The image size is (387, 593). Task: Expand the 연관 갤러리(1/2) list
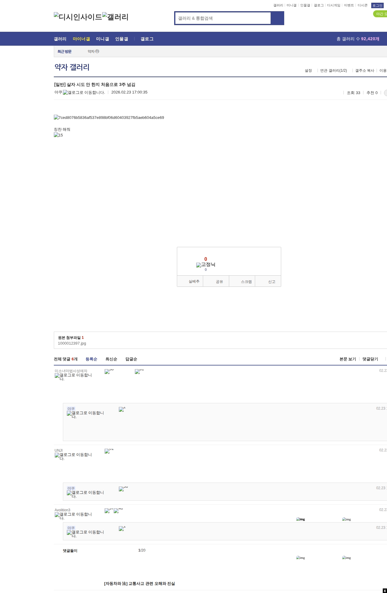click(333, 70)
